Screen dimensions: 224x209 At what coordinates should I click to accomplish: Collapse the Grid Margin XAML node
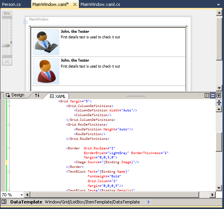[9, 102]
